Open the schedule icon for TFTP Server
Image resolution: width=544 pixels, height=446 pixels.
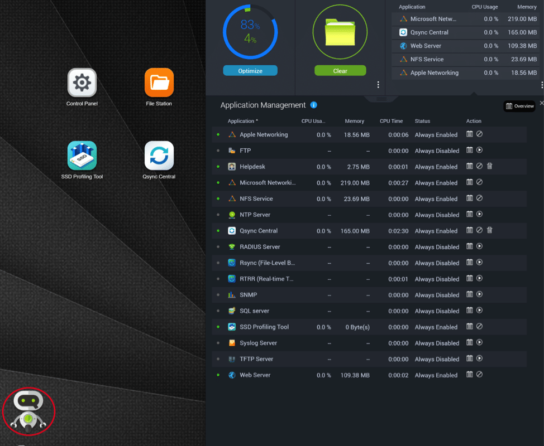coord(469,358)
